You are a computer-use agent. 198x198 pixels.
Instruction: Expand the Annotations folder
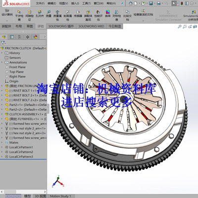pos(2,62)
